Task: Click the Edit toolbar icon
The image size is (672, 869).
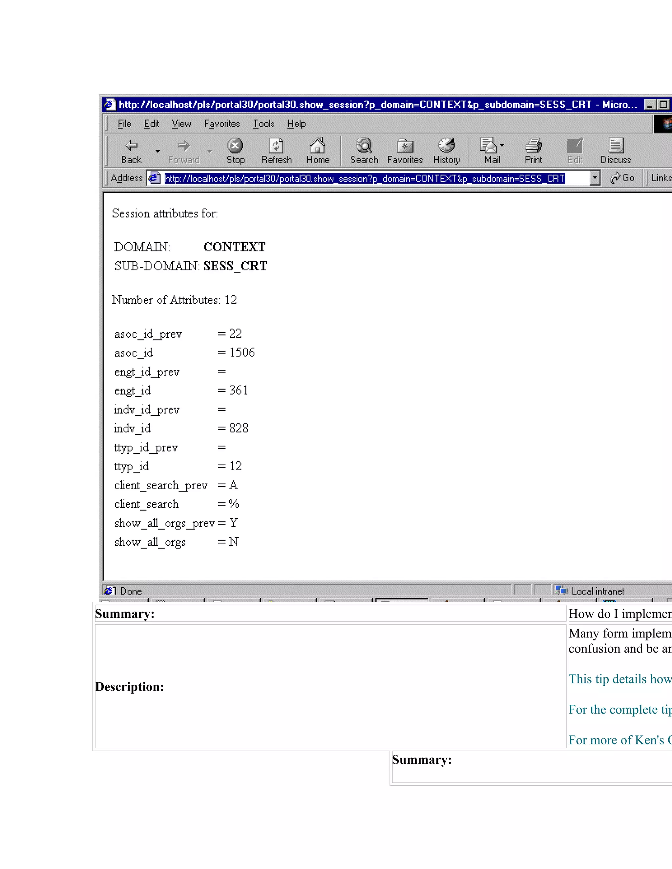Action: pyautogui.click(x=575, y=146)
